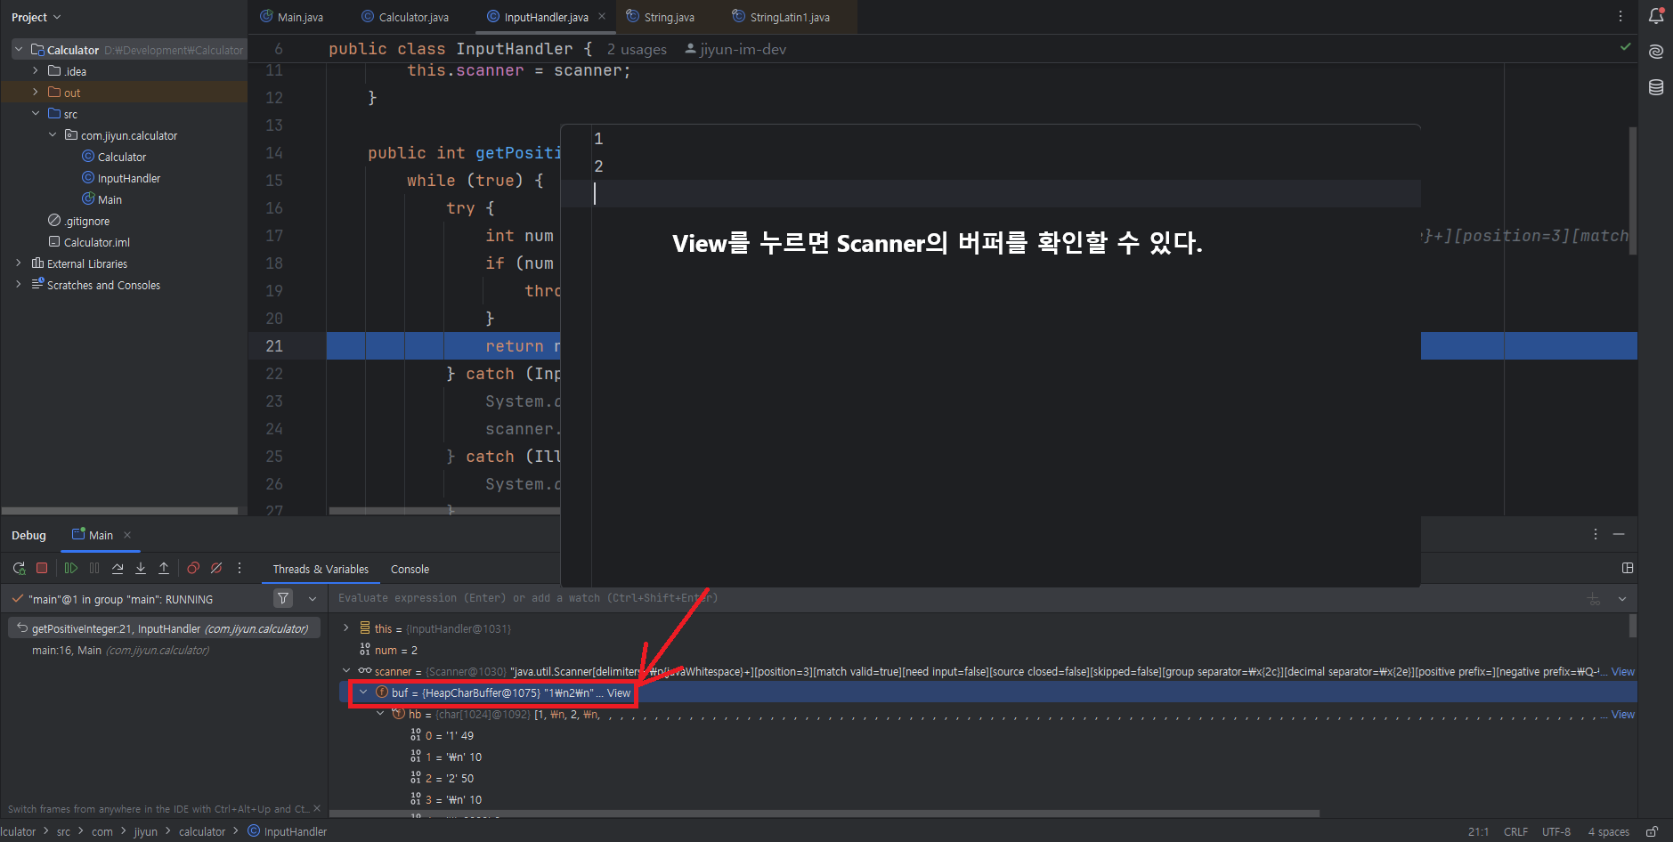Expand evaluate expression history dropdown
The width and height of the screenshot is (1673, 842).
pos(1622,599)
